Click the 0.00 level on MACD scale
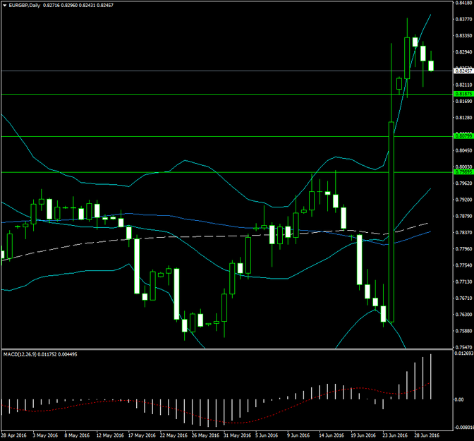Viewport: 474px width, 441px height. coord(459,400)
